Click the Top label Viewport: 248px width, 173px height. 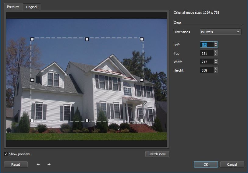(x=176, y=53)
